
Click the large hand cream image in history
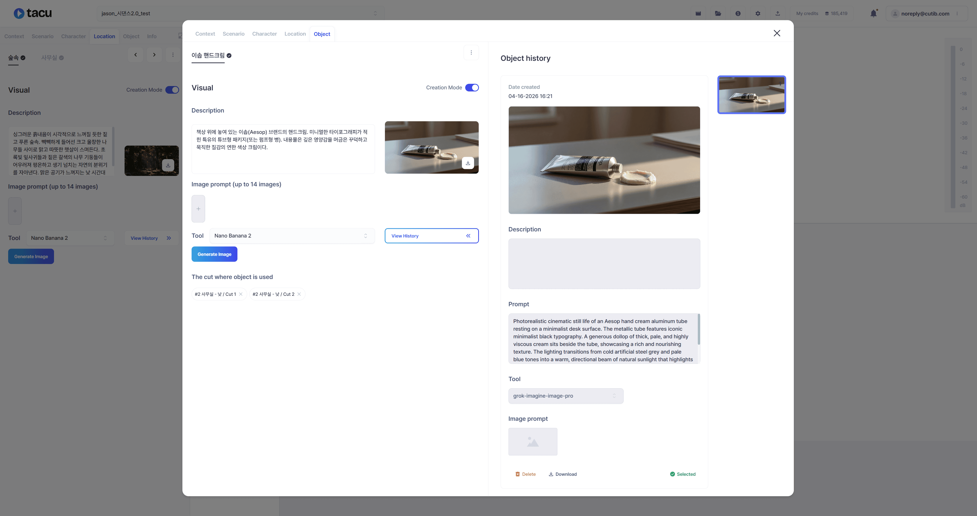coord(604,160)
